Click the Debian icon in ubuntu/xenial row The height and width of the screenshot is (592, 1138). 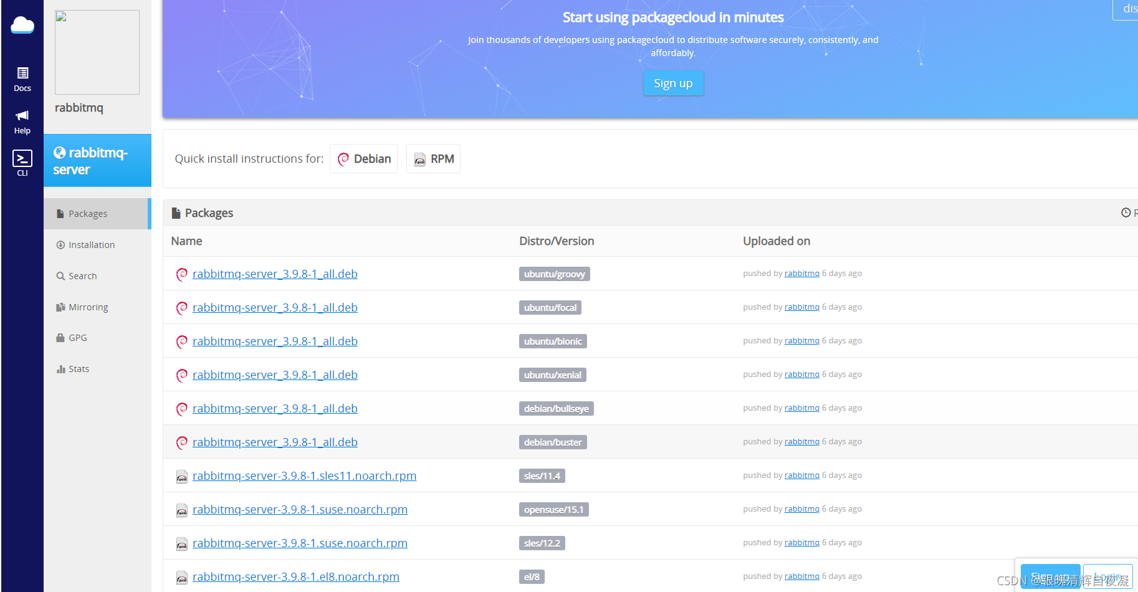pyautogui.click(x=182, y=375)
